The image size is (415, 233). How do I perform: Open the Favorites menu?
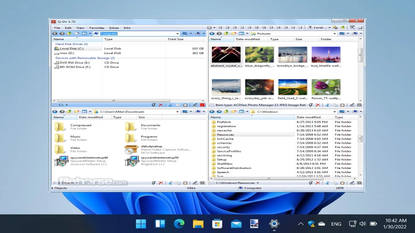[97, 28]
